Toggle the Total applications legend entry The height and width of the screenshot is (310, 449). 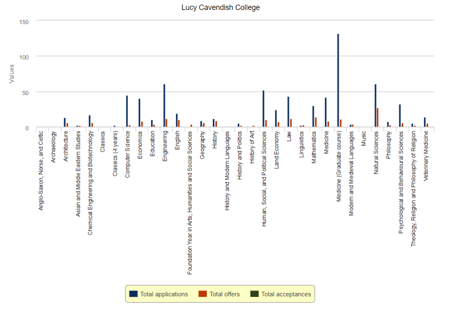pyautogui.click(x=159, y=294)
